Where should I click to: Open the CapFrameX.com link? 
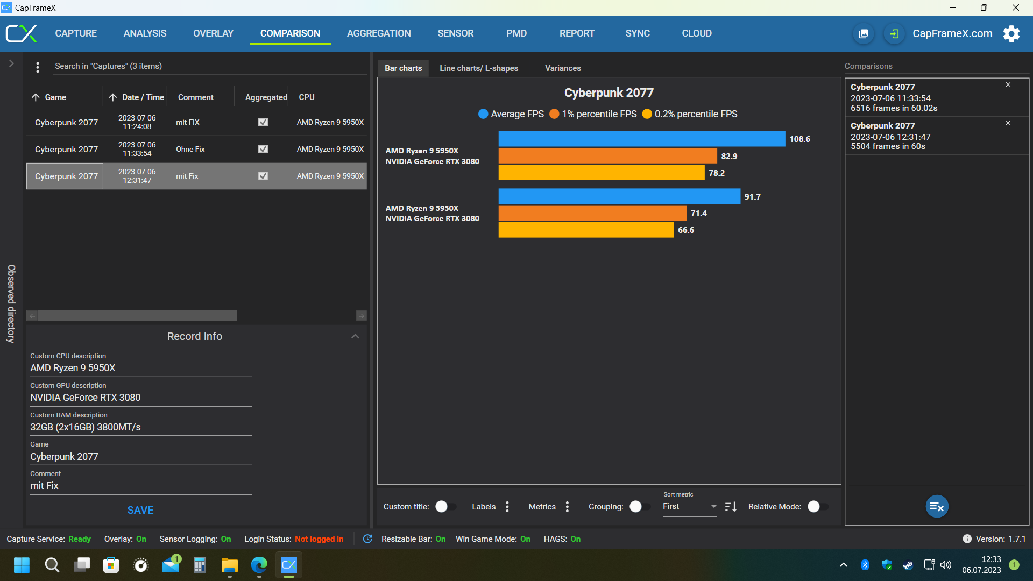click(x=952, y=33)
